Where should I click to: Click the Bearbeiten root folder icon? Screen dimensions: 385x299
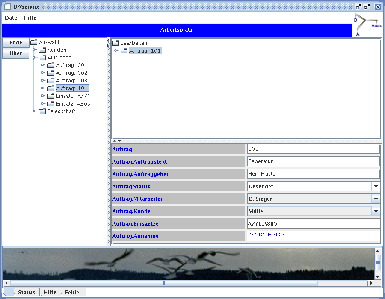click(115, 43)
